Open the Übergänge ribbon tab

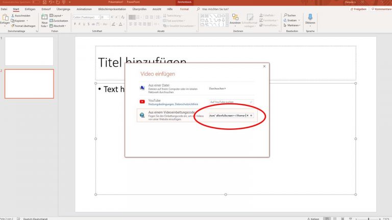64,9
